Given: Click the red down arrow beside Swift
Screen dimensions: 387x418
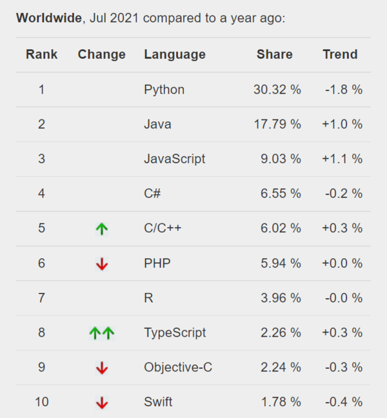Looking at the screenshot, I should point(101,403).
